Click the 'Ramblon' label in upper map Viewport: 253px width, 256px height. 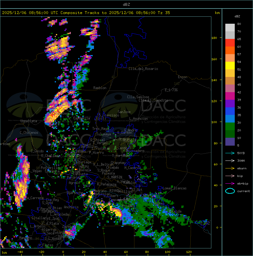tap(100, 88)
